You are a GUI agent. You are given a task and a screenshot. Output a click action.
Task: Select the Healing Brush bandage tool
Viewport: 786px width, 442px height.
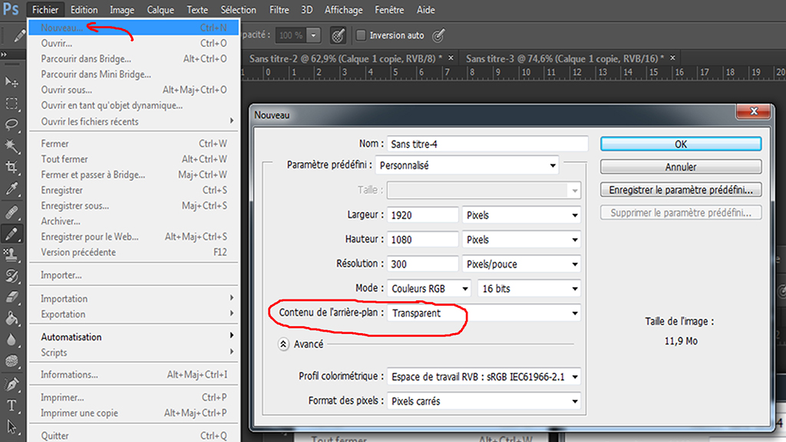pos(11,212)
